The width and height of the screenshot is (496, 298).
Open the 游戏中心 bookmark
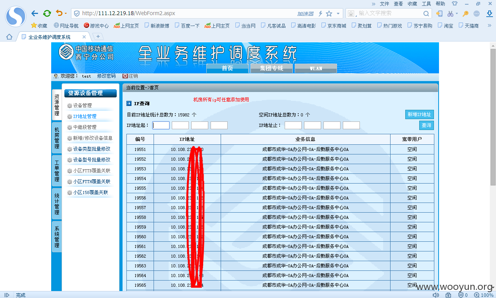pos(96,26)
